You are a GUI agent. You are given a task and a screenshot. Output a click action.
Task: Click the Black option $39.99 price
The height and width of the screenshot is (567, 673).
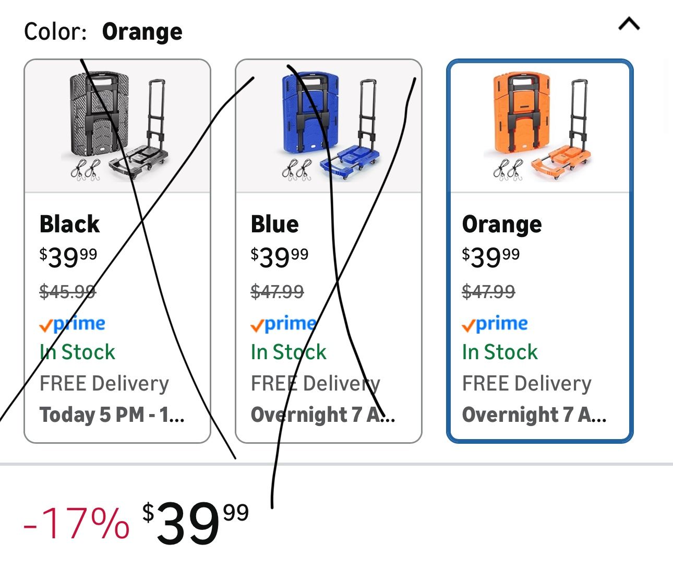(68, 256)
